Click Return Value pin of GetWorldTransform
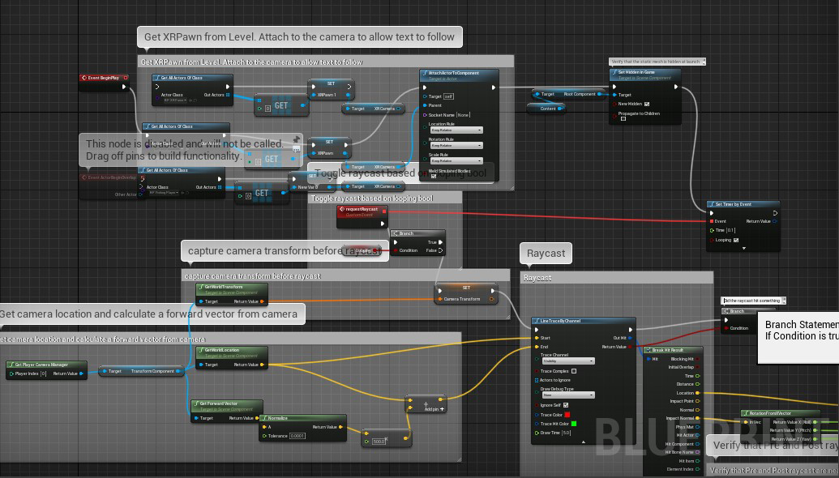839x478 pixels. pos(262,301)
